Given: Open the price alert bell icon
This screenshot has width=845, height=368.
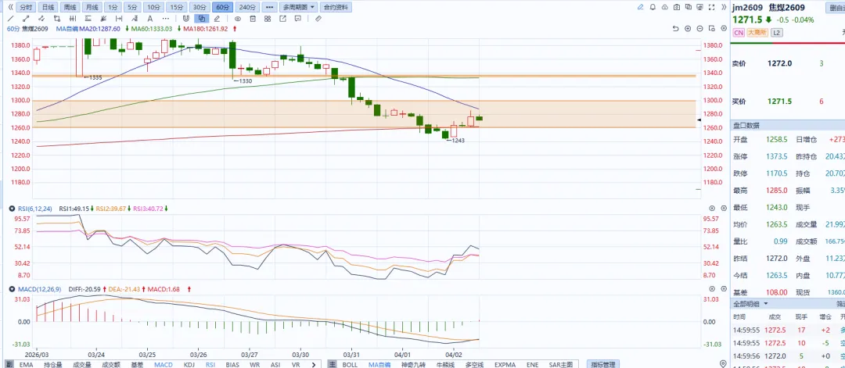Looking at the screenshot, I should pyautogui.click(x=653, y=8).
